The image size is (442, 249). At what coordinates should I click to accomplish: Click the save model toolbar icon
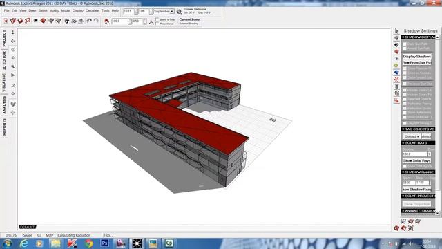(x=20, y=21)
